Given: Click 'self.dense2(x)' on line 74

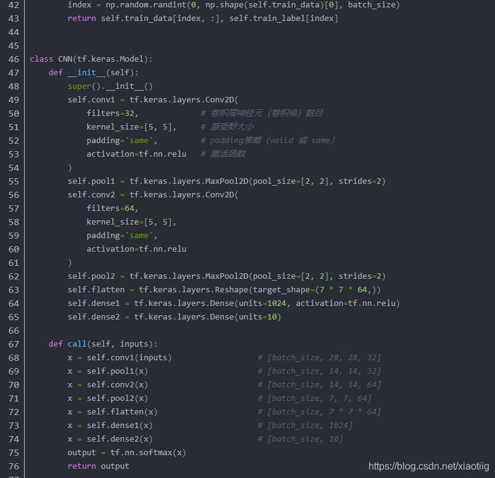Looking at the screenshot, I should (120, 439).
